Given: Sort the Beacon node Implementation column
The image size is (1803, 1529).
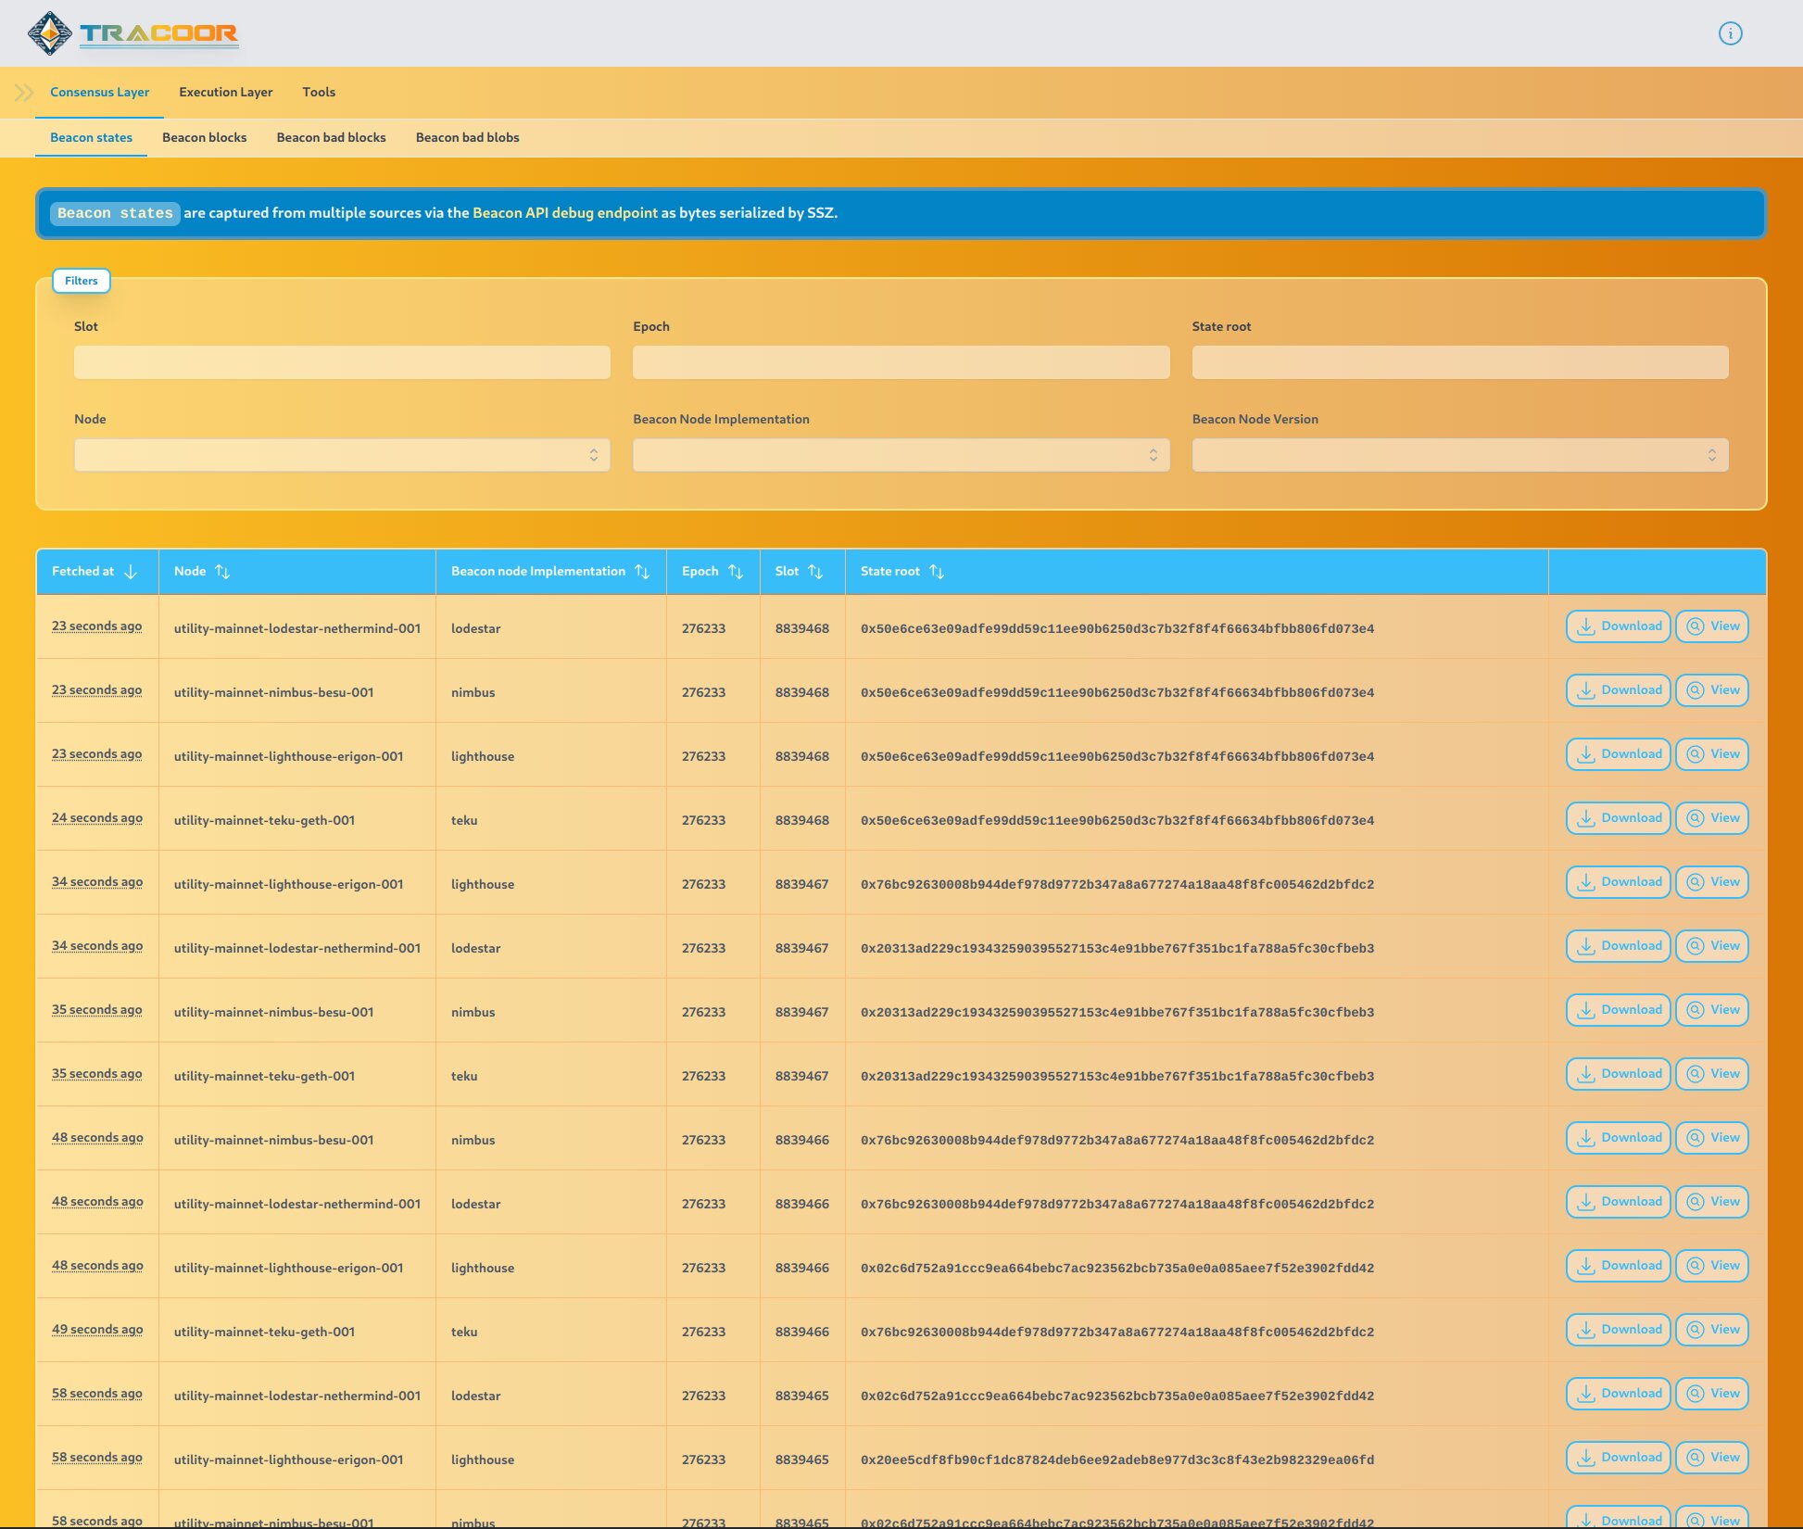Looking at the screenshot, I should 643,571.
